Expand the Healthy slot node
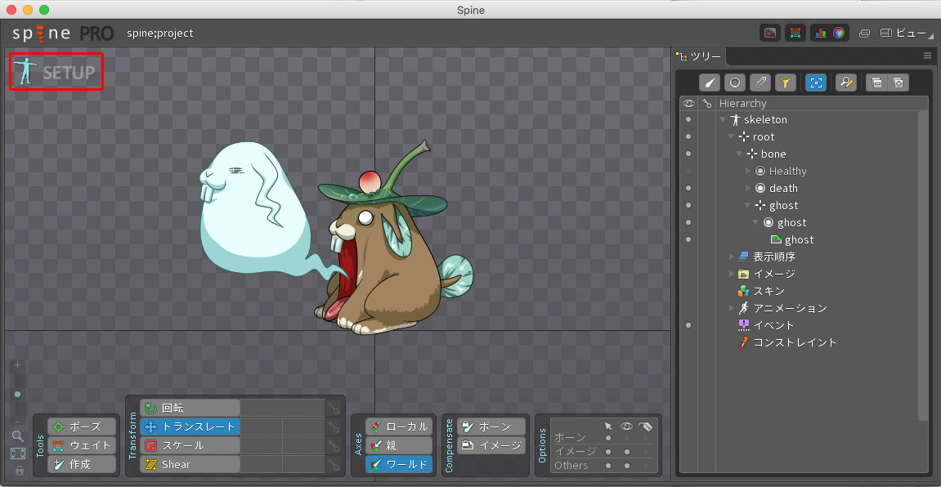The height and width of the screenshot is (487, 941). [x=748, y=171]
